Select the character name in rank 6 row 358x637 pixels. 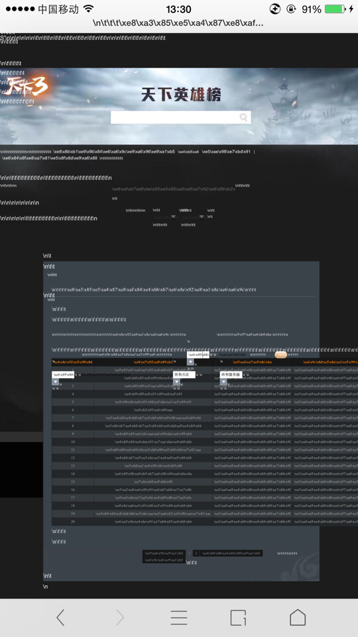153,410
